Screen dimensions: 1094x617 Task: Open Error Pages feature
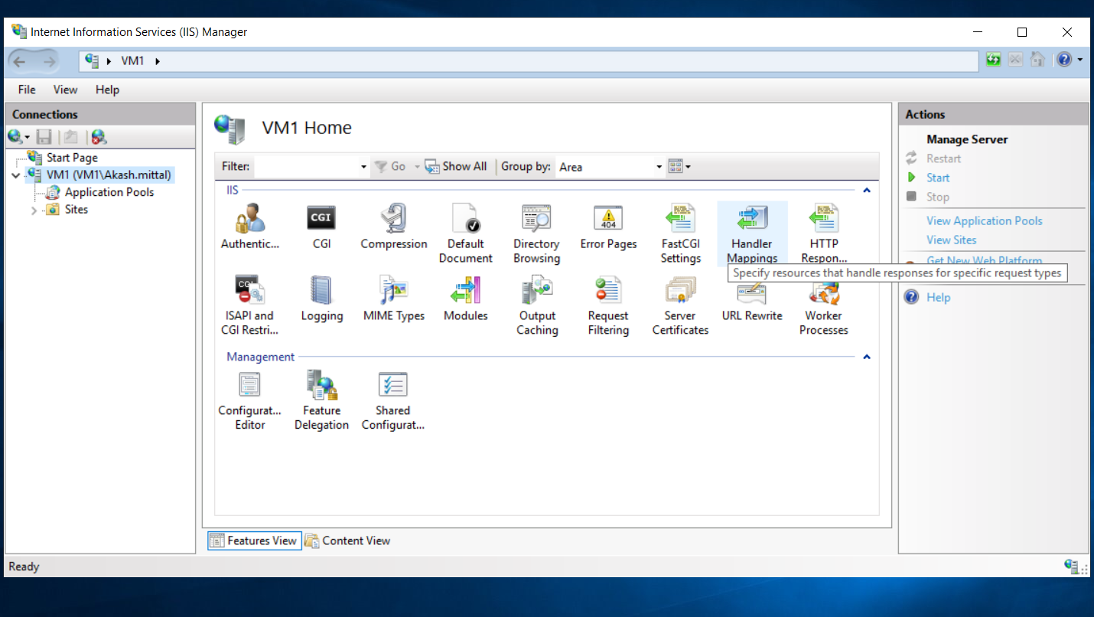click(x=608, y=227)
